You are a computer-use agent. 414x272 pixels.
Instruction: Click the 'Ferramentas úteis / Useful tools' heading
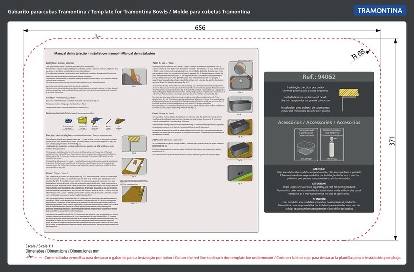point(70,113)
